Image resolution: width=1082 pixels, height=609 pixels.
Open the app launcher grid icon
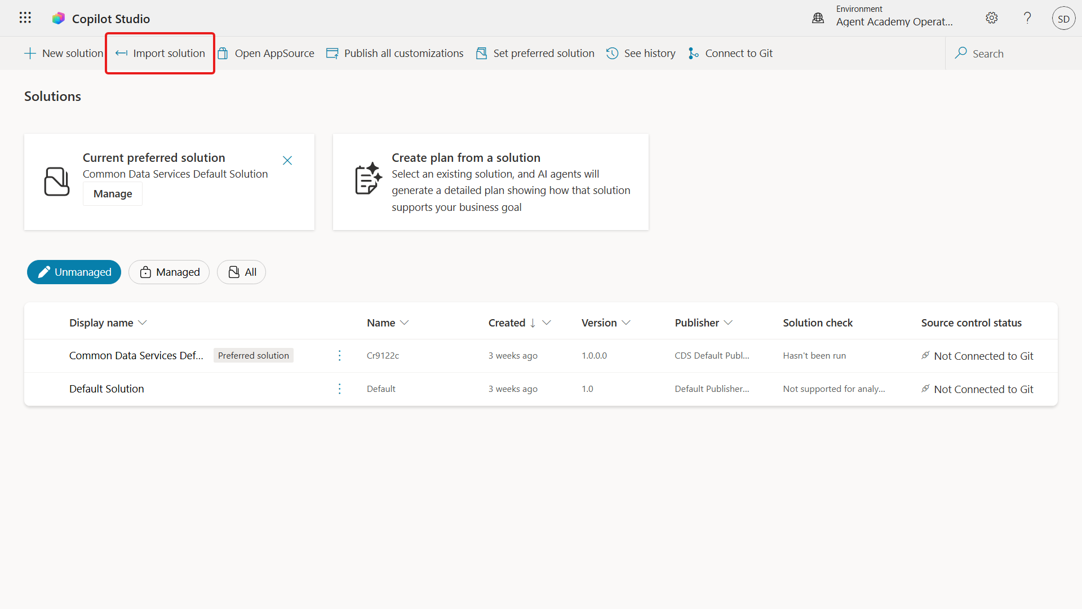tap(25, 18)
